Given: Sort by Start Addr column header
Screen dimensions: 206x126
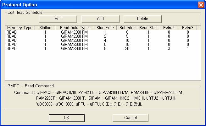Looking at the screenshot, I should [x=105, y=28].
